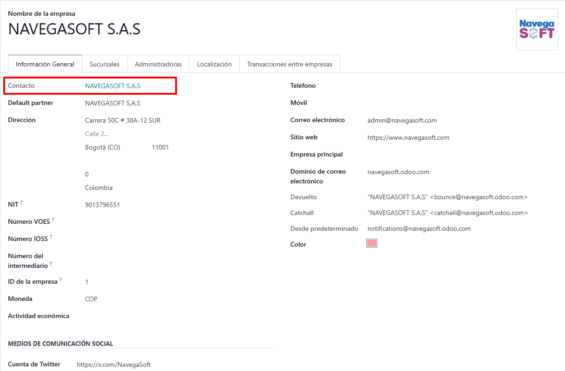Click the NIT help question mark
Viewport: 565px width, 371px height.
(x=21, y=202)
